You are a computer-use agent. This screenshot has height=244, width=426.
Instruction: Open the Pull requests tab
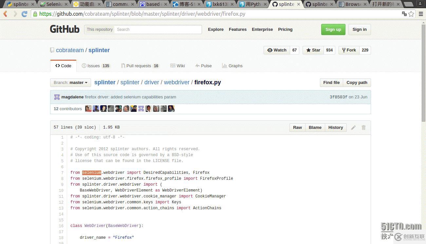[x=140, y=66]
